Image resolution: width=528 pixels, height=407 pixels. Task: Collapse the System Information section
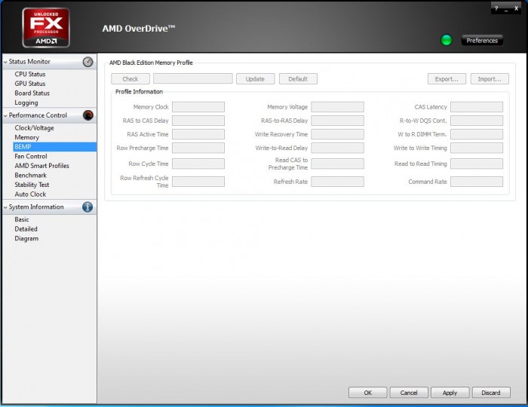(x=5, y=207)
